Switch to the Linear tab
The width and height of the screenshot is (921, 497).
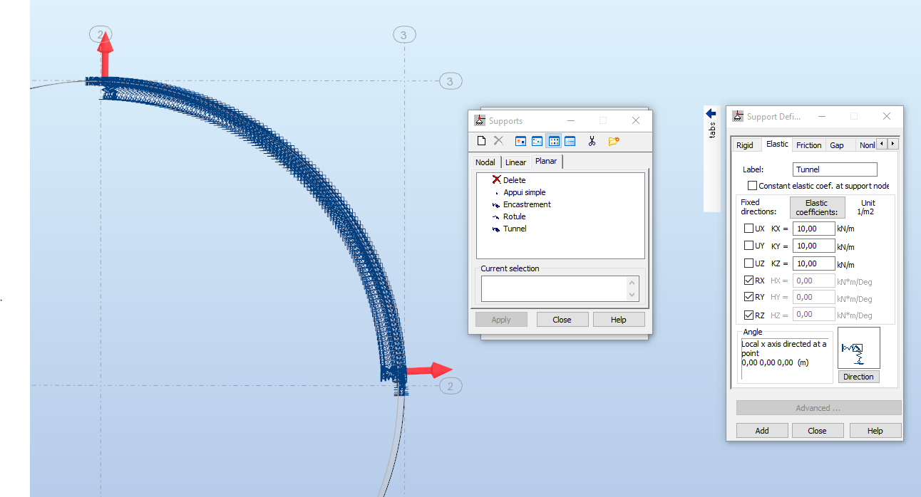tap(516, 162)
